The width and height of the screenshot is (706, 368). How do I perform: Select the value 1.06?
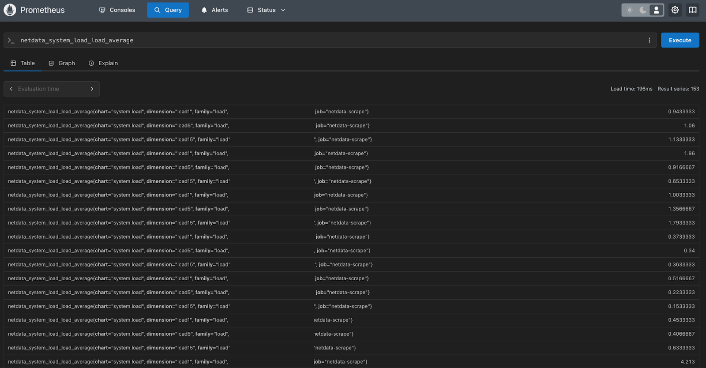689,126
